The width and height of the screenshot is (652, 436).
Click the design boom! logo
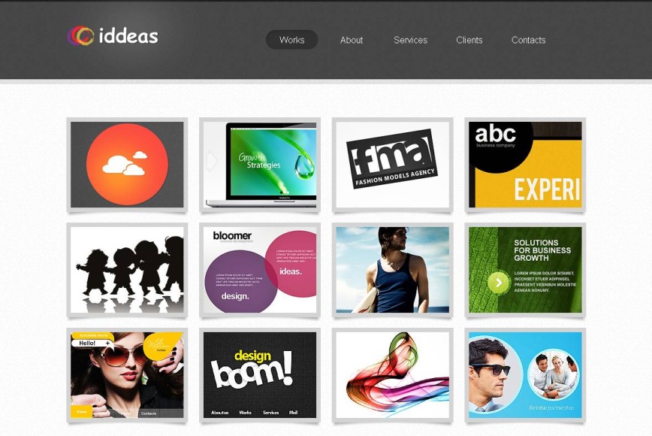[x=251, y=368]
